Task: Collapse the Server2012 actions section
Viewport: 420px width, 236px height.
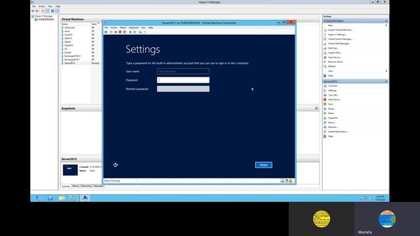Action: pos(386,81)
